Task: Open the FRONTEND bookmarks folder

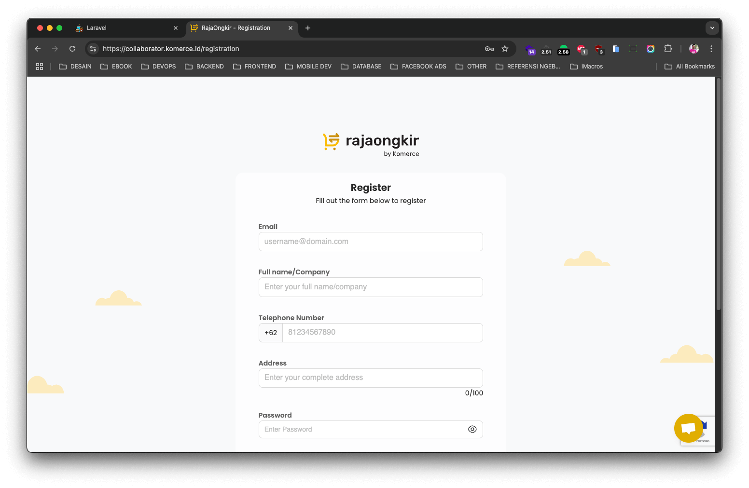Action: click(x=255, y=67)
